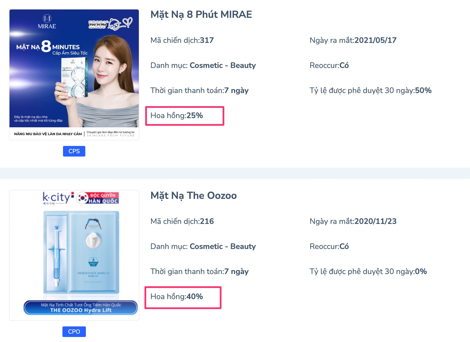Click the Hoa hồng:40% commission value
470x342 pixels.
coord(177,297)
